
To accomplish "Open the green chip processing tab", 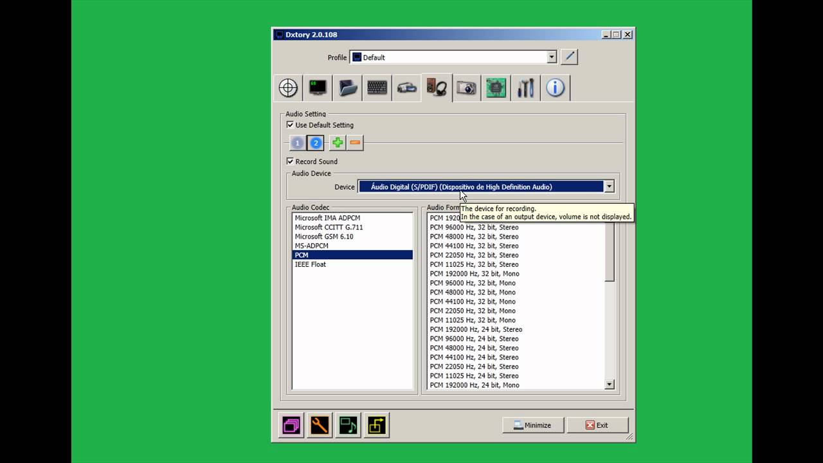I will coord(496,87).
